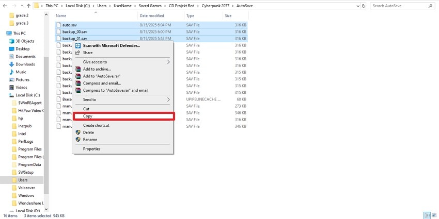Navigate to Cyberpunk 2077 in breadcrumb
This screenshot has width=439, height=219.
click(x=215, y=6)
